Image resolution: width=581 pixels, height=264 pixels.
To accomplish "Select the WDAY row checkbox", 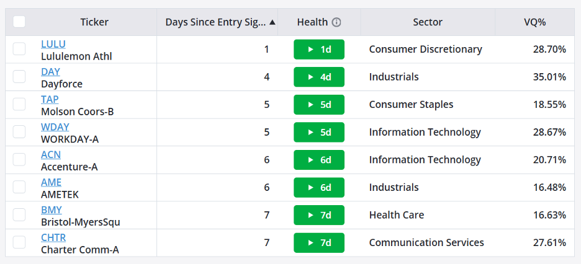I will [19, 131].
